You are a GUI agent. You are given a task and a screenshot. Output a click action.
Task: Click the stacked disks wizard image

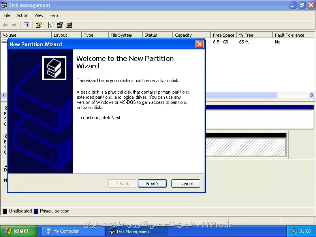[x=54, y=68]
